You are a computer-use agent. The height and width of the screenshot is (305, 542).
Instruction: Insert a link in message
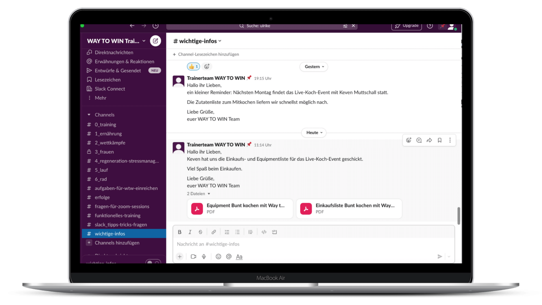(214, 232)
